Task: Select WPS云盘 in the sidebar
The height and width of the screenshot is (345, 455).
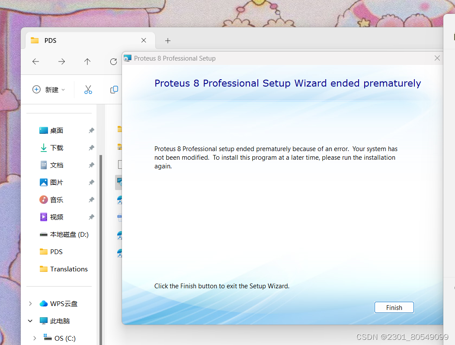Action: point(58,304)
